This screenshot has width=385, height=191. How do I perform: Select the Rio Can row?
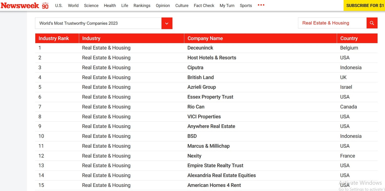206,107
